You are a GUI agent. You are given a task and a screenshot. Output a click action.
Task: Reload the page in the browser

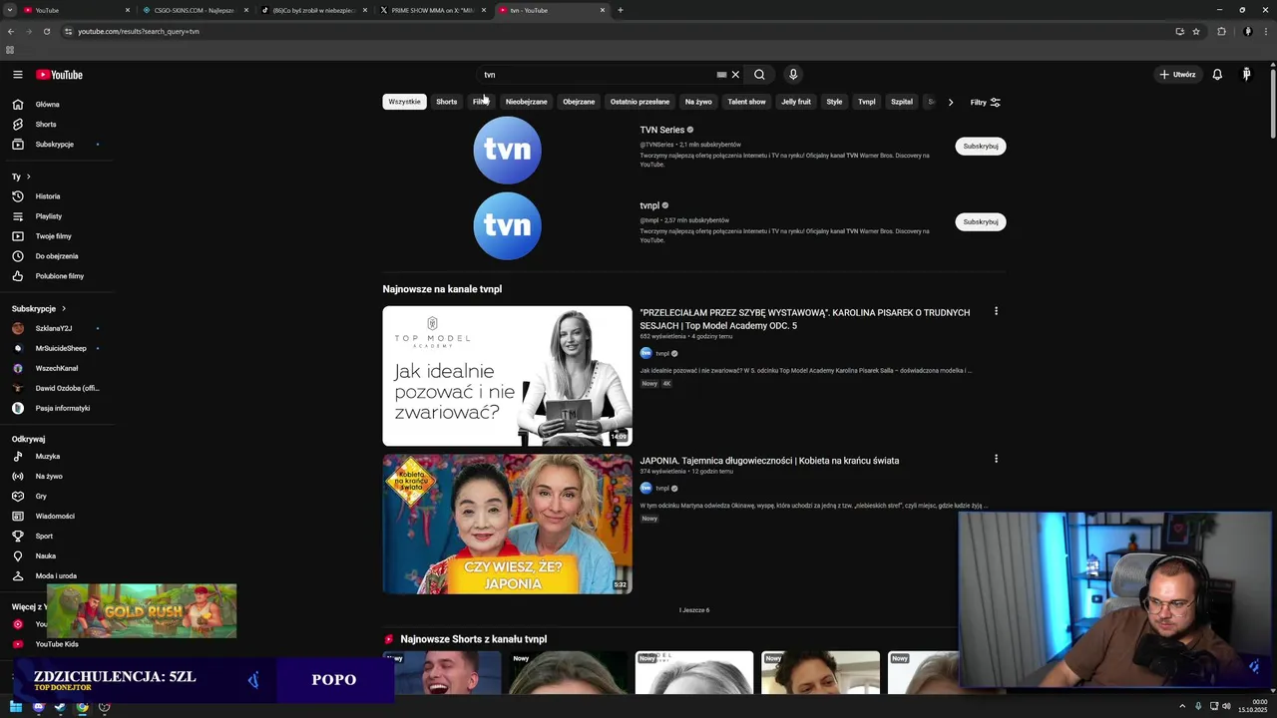point(46,31)
